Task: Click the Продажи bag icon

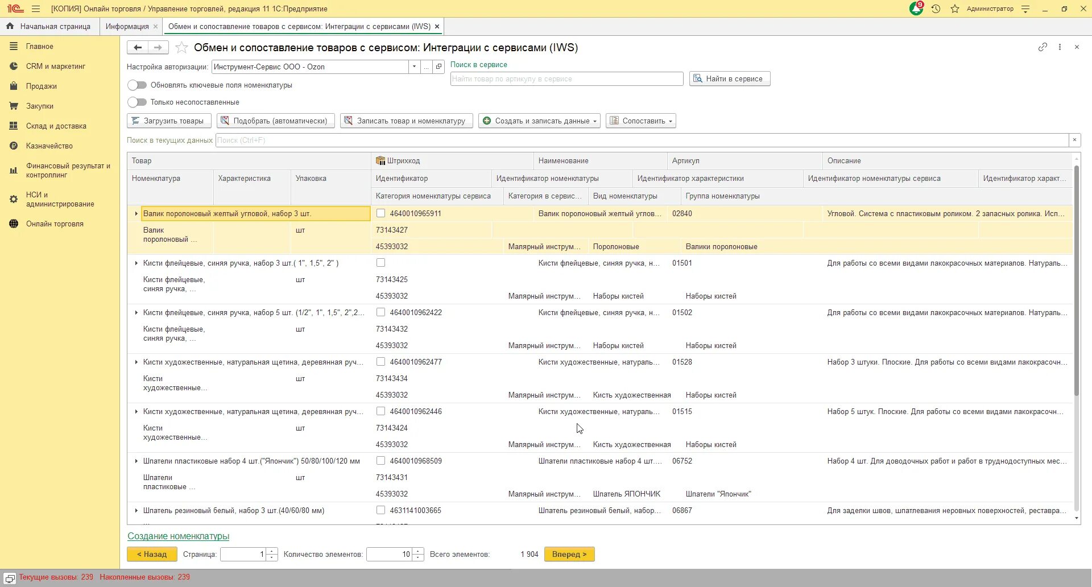Action: point(14,86)
